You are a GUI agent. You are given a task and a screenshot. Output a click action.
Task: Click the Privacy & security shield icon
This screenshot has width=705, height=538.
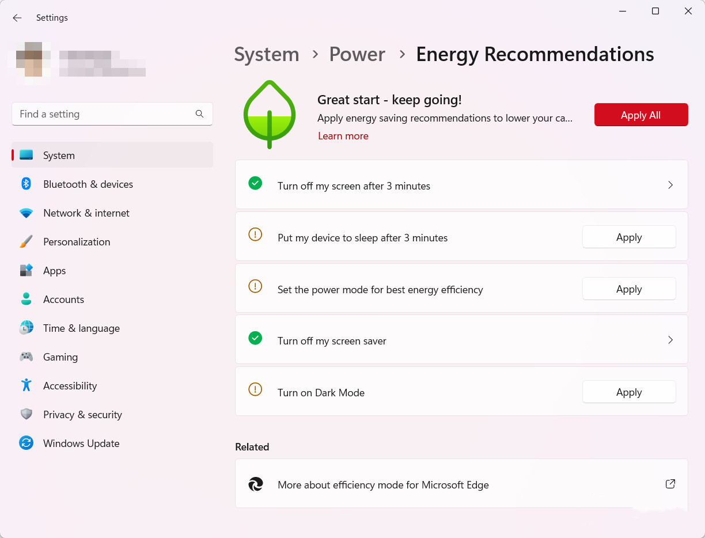[26, 414]
